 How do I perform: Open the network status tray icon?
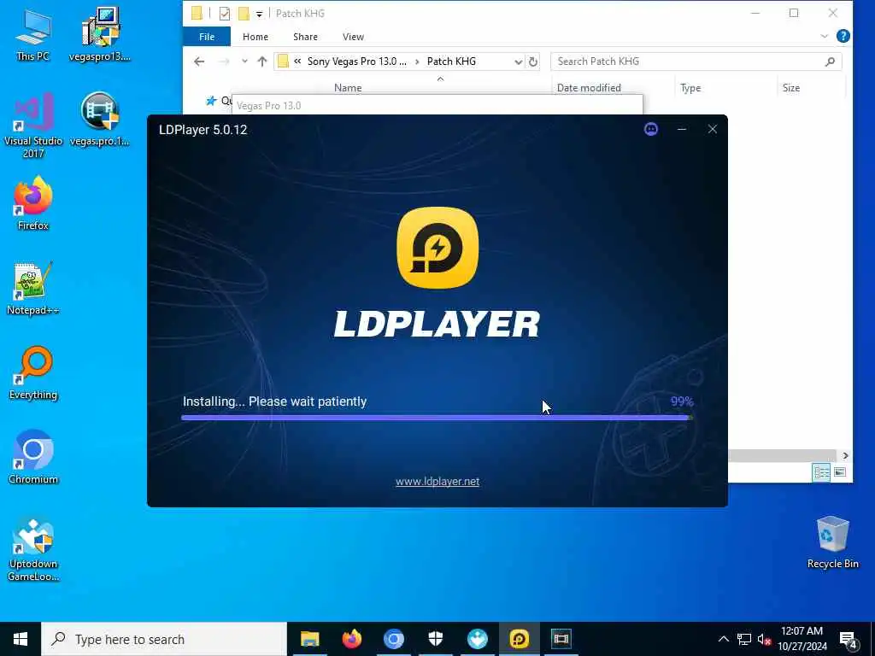744,639
